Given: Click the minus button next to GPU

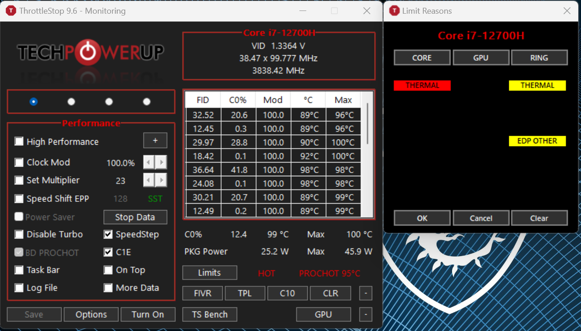Looking at the screenshot, I should (366, 315).
